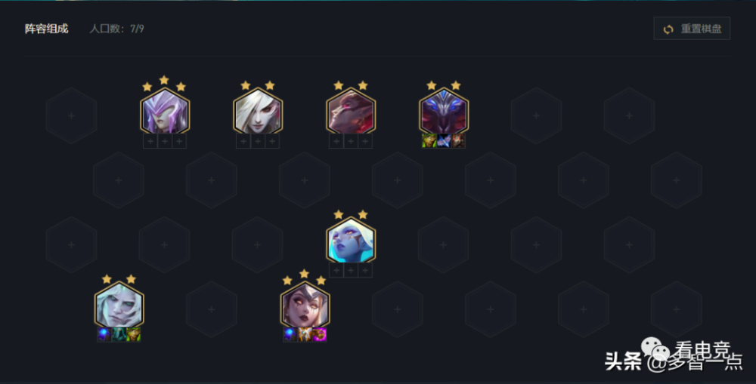The height and width of the screenshot is (384, 756).
Task: Select the pale green-eyed champion in the bottom row
Action: 119,305
